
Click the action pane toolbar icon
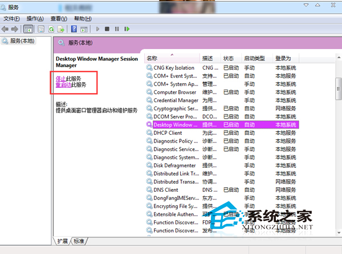(x=84, y=29)
